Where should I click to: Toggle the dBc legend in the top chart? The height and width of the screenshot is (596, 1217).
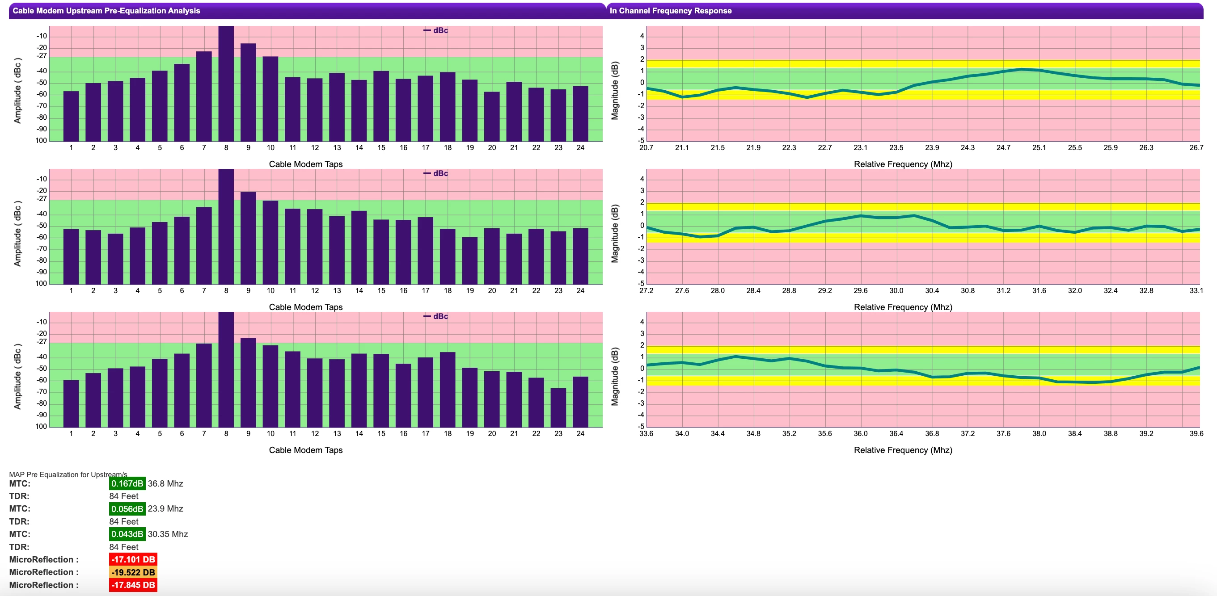pyautogui.click(x=435, y=31)
